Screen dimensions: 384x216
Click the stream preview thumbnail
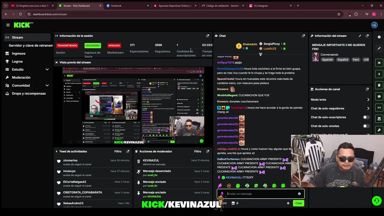click(133, 105)
